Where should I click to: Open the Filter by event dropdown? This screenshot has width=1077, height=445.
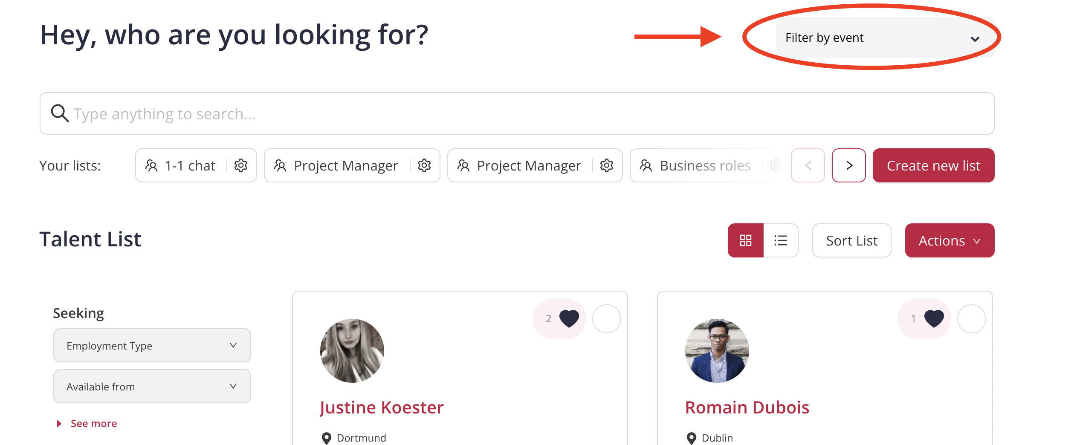click(x=885, y=38)
